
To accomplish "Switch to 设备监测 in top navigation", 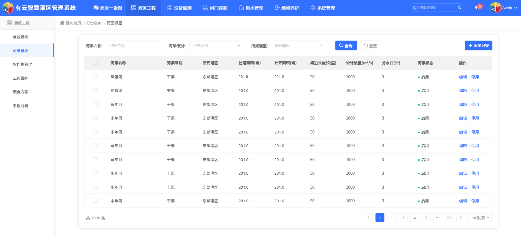I will coord(179,8).
